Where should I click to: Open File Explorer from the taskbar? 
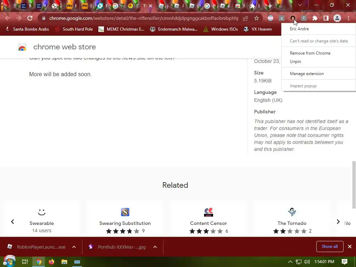pyautogui.click(x=64, y=262)
